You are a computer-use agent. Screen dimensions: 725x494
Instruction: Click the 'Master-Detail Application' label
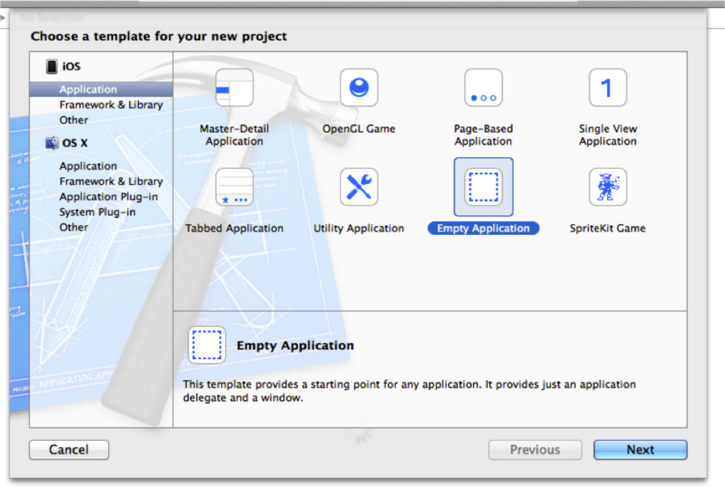[x=234, y=135]
